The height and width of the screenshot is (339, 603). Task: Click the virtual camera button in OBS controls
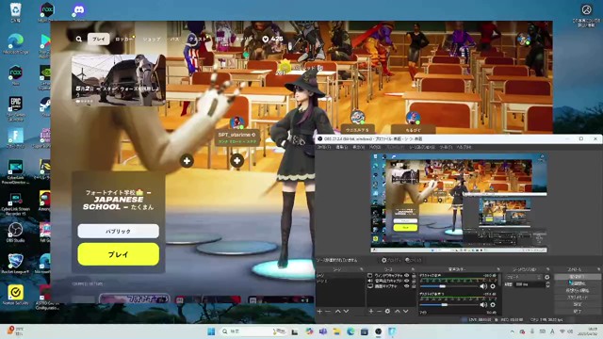(577, 290)
